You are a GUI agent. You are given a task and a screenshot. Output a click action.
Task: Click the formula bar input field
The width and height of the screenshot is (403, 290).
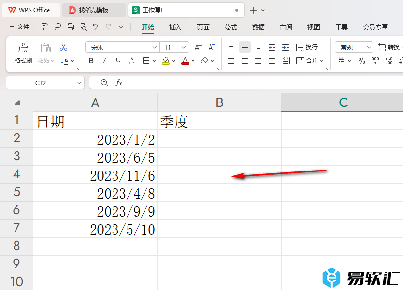pos(265,83)
